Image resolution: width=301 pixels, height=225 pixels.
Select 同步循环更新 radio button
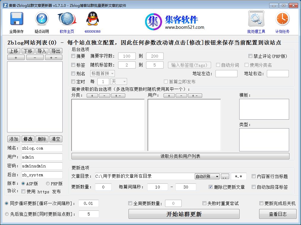click(x=7, y=203)
